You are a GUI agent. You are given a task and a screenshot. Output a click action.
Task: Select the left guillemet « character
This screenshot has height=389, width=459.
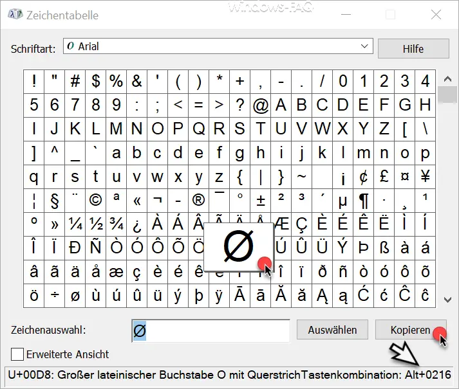pos(137,201)
